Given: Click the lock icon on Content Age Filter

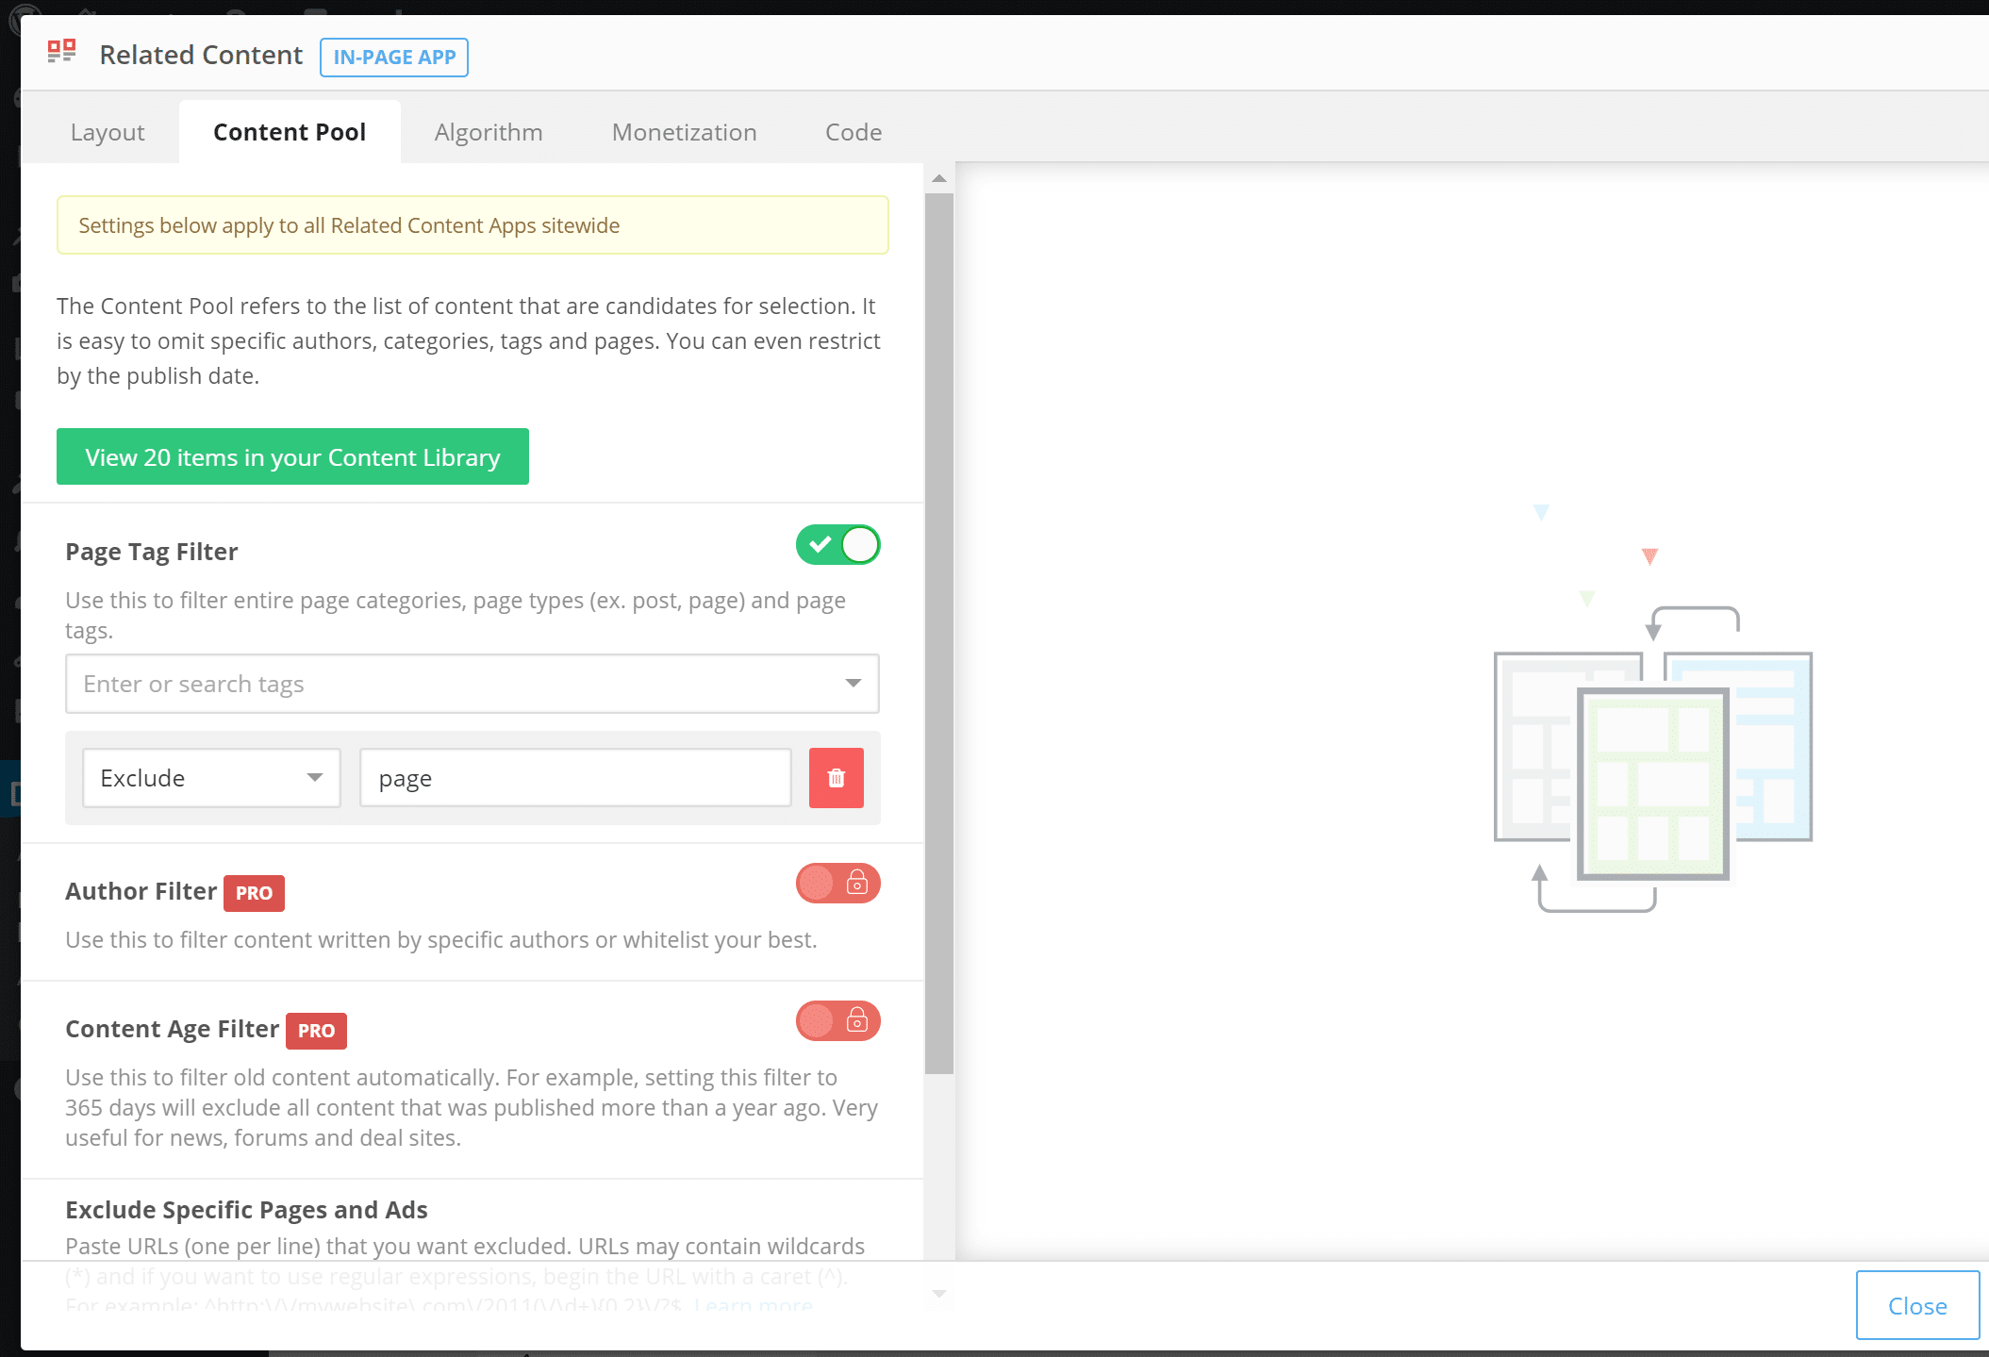Looking at the screenshot, I should pyautogui.click(x=857, y=1021).
